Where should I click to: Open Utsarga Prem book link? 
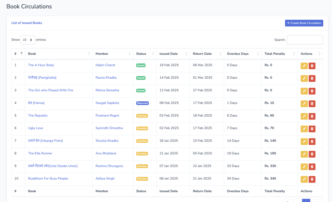coord(45,141)
